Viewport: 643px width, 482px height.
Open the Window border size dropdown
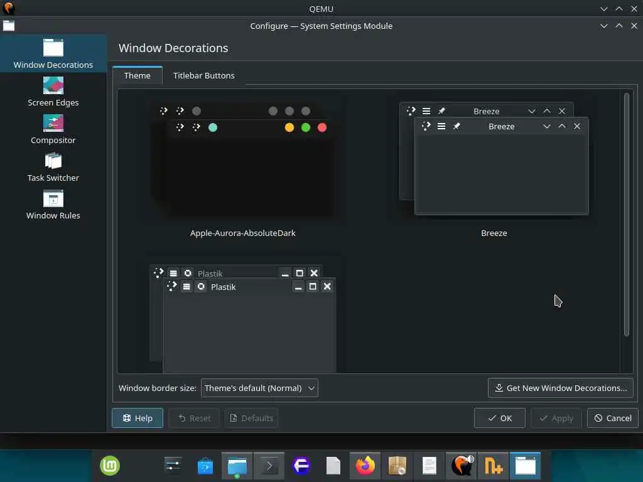coord(259,388)
